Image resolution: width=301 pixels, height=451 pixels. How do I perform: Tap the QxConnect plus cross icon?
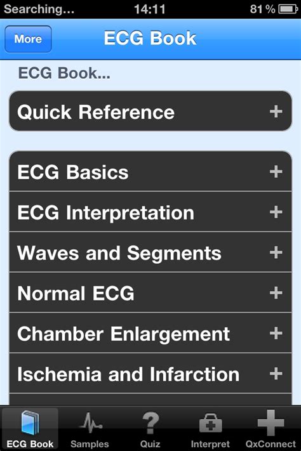coord(271,423)
